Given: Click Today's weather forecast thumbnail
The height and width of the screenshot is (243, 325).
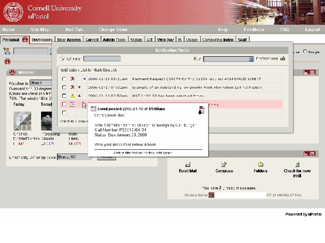Looking at the screenshot, I should pos(22,121).
